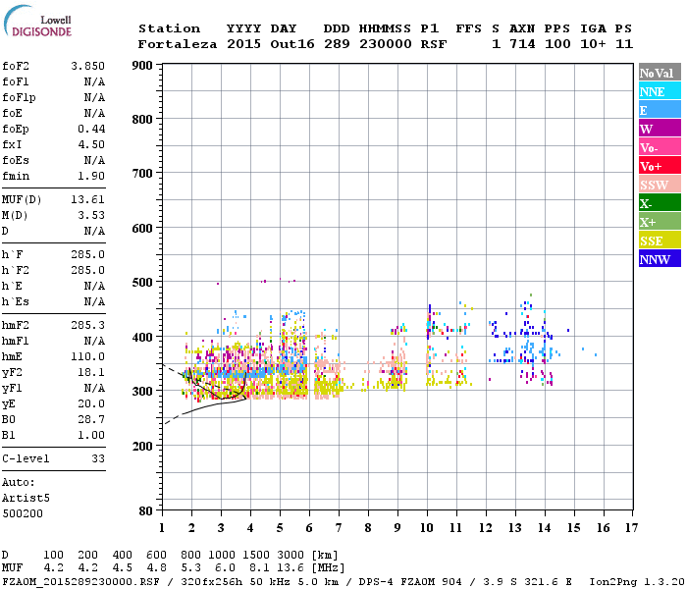The height and width of the screenshot is (589, 687).
Task: Click the hmE value 110.0
Action: pos(87,356)
